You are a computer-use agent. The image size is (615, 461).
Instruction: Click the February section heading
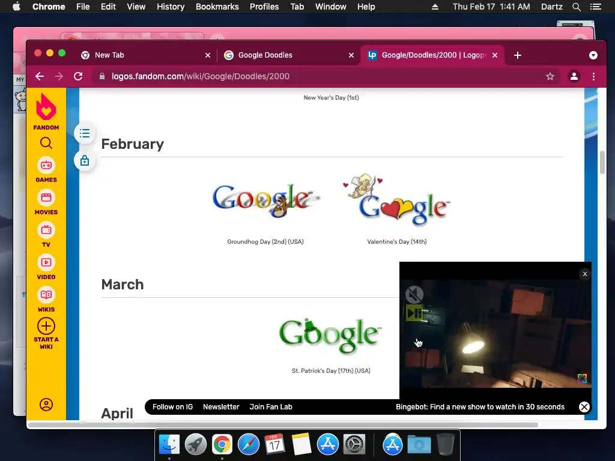click(133, 144)
